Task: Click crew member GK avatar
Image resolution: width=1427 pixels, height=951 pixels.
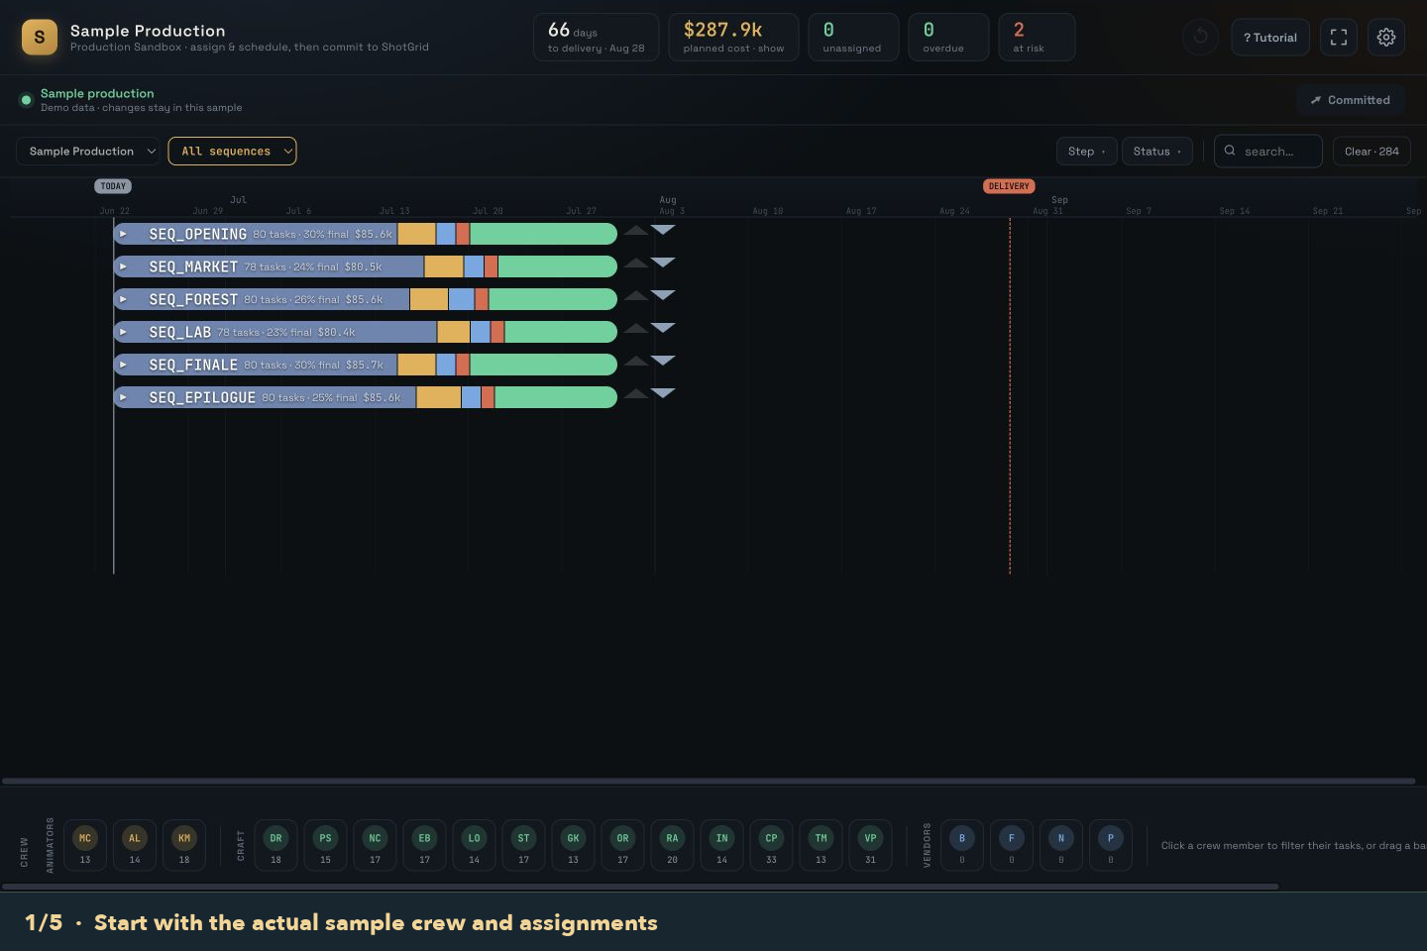Action: [x=573, y=838]
